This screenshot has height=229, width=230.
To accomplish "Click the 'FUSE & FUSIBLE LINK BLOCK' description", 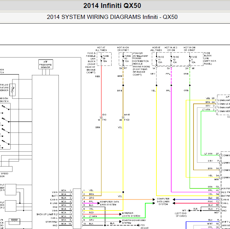I will (91, 63).
